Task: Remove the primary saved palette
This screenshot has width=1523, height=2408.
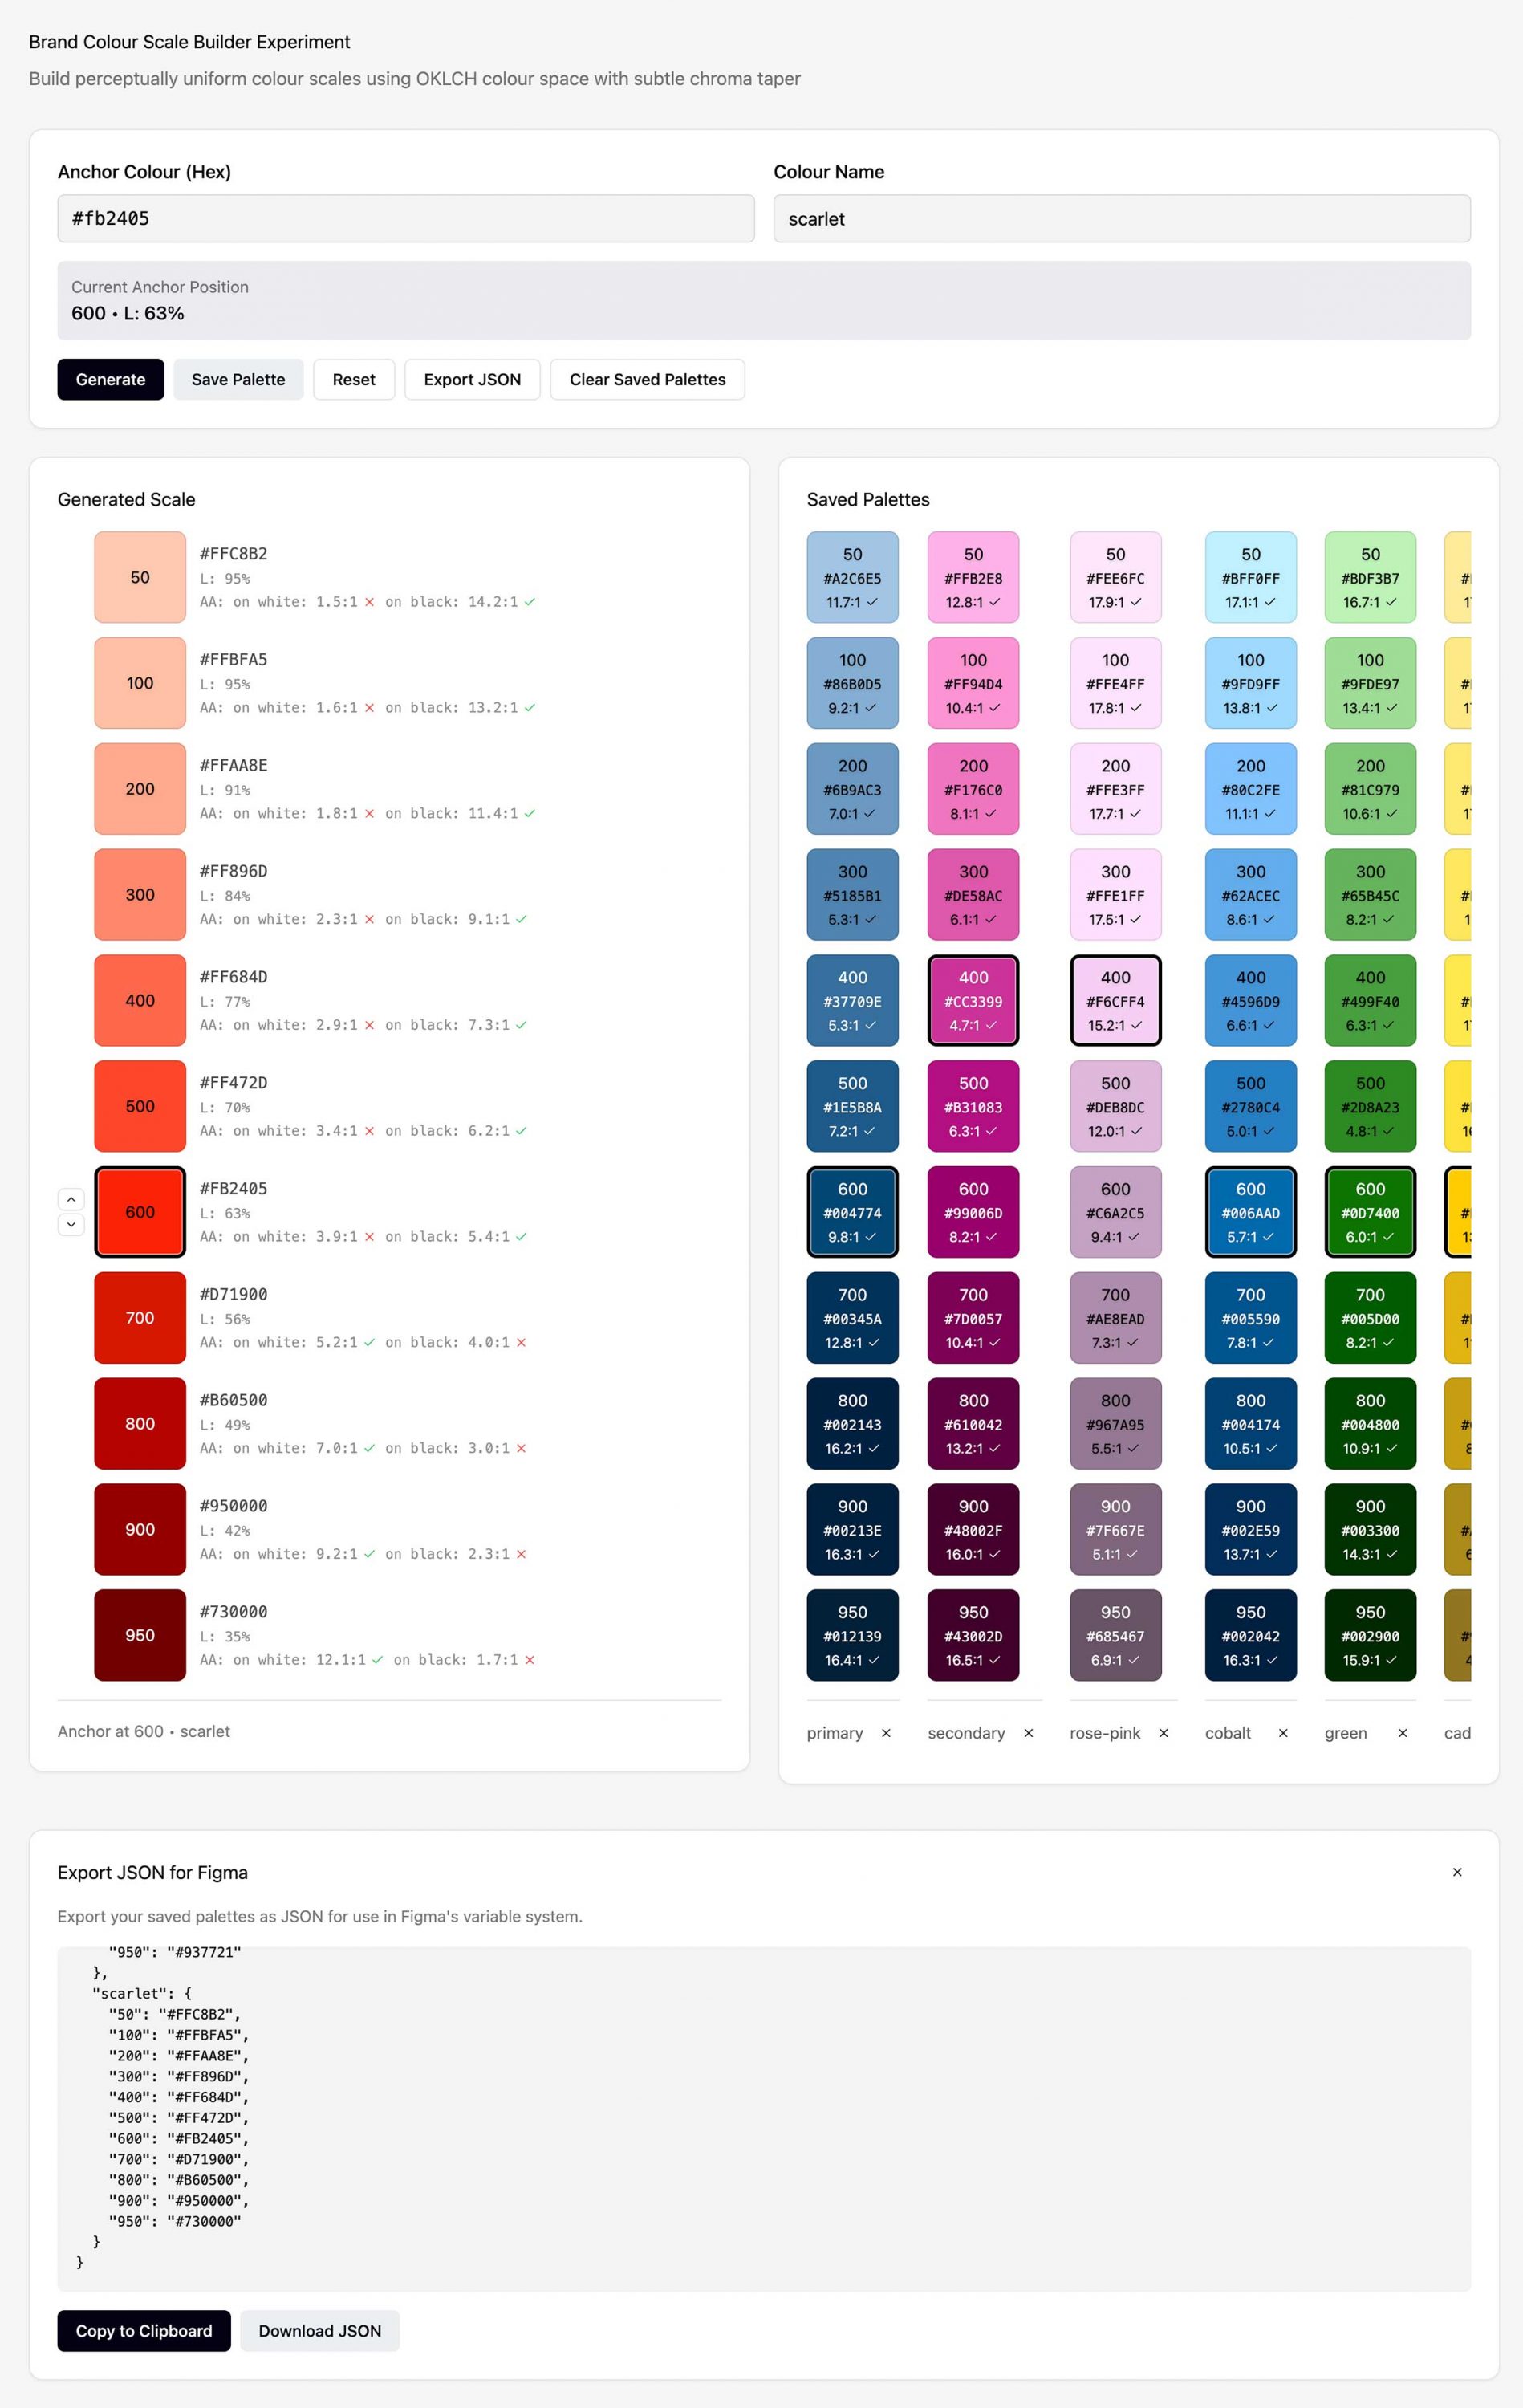Action: (886, 1733)
